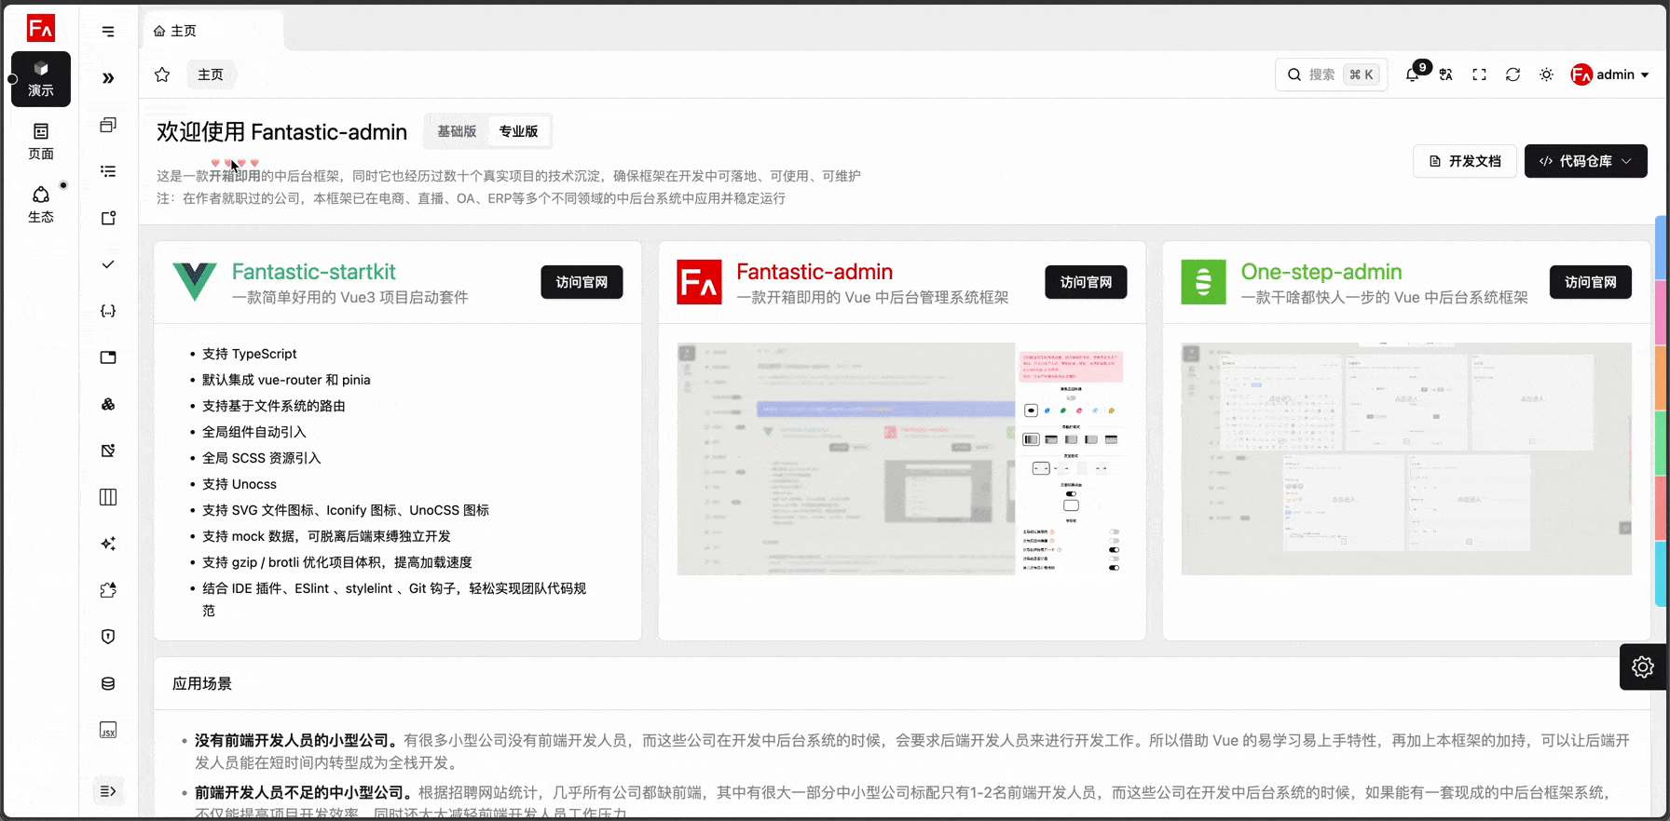Image resolution: width=1670 pixels, height=821 pixels.
Task: Open the admin user dropdown menu
Action: (1609, 74)
